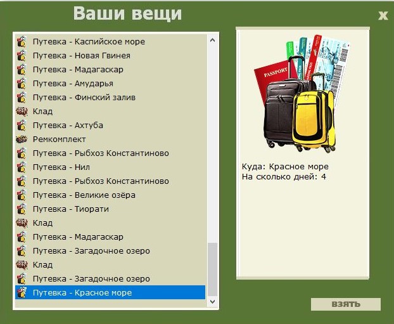Click treasure chest icon of Клад below Финский залив
Viewport: 394px width, 324px height.
[x=22, y=111]
